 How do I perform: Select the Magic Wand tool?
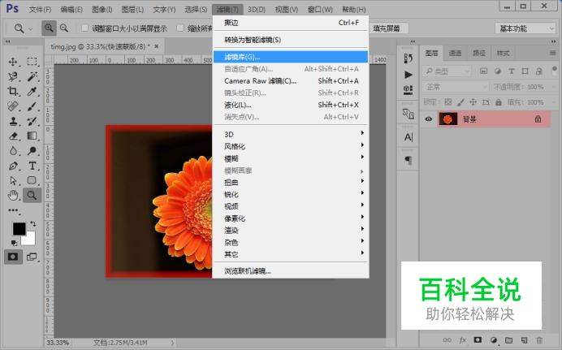pos(32,76)
